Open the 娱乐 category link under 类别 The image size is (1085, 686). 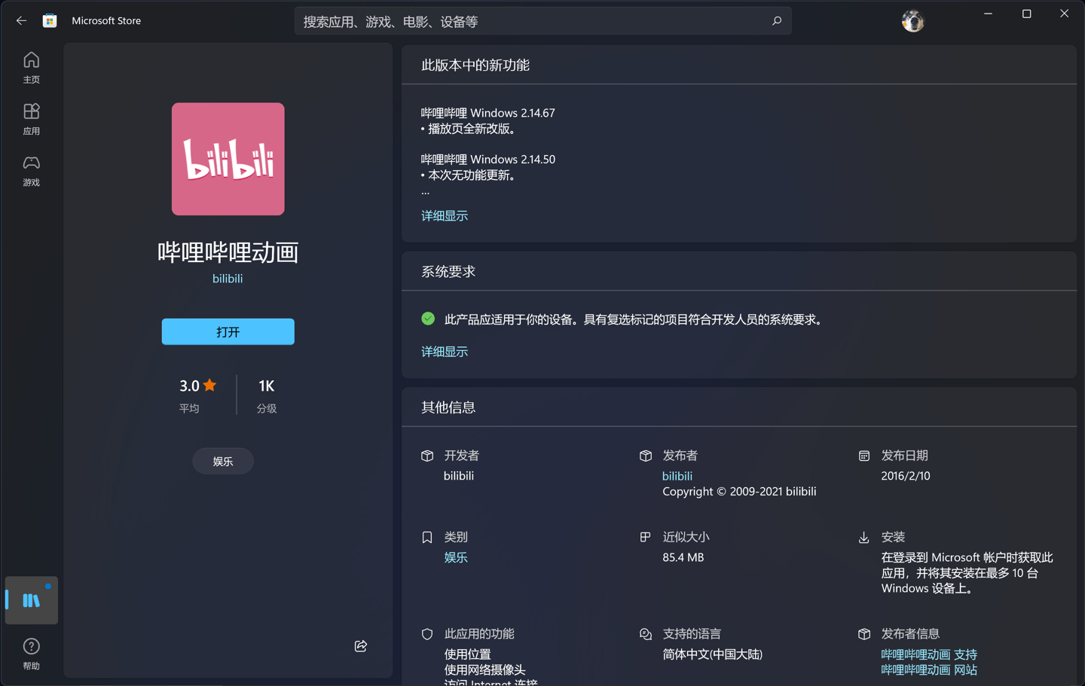(x=455, y=557)
